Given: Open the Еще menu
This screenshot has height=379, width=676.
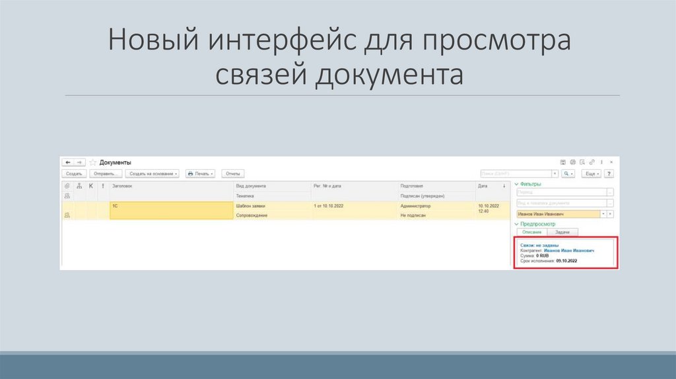Looking at the screenshot, I should 591,174.
